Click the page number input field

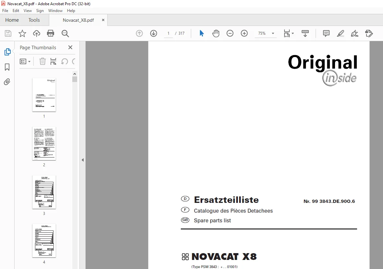(x=168, y=33)
